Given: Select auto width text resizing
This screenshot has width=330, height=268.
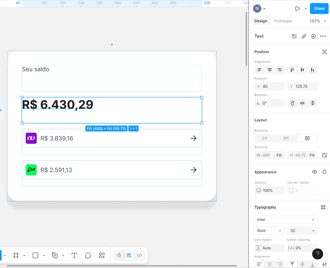Looking at the screenshot, I should pyautogui.click(x=265, y=138).
